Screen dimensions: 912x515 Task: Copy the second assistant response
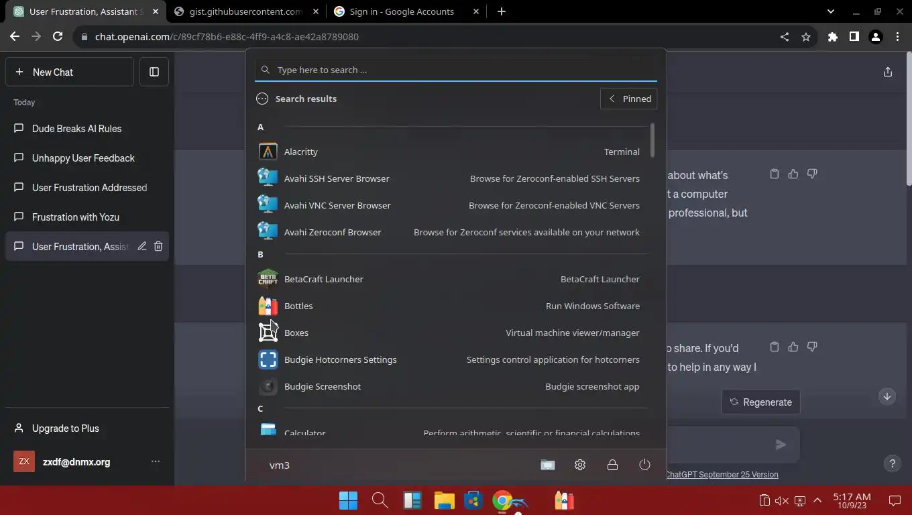click(775, 347)
